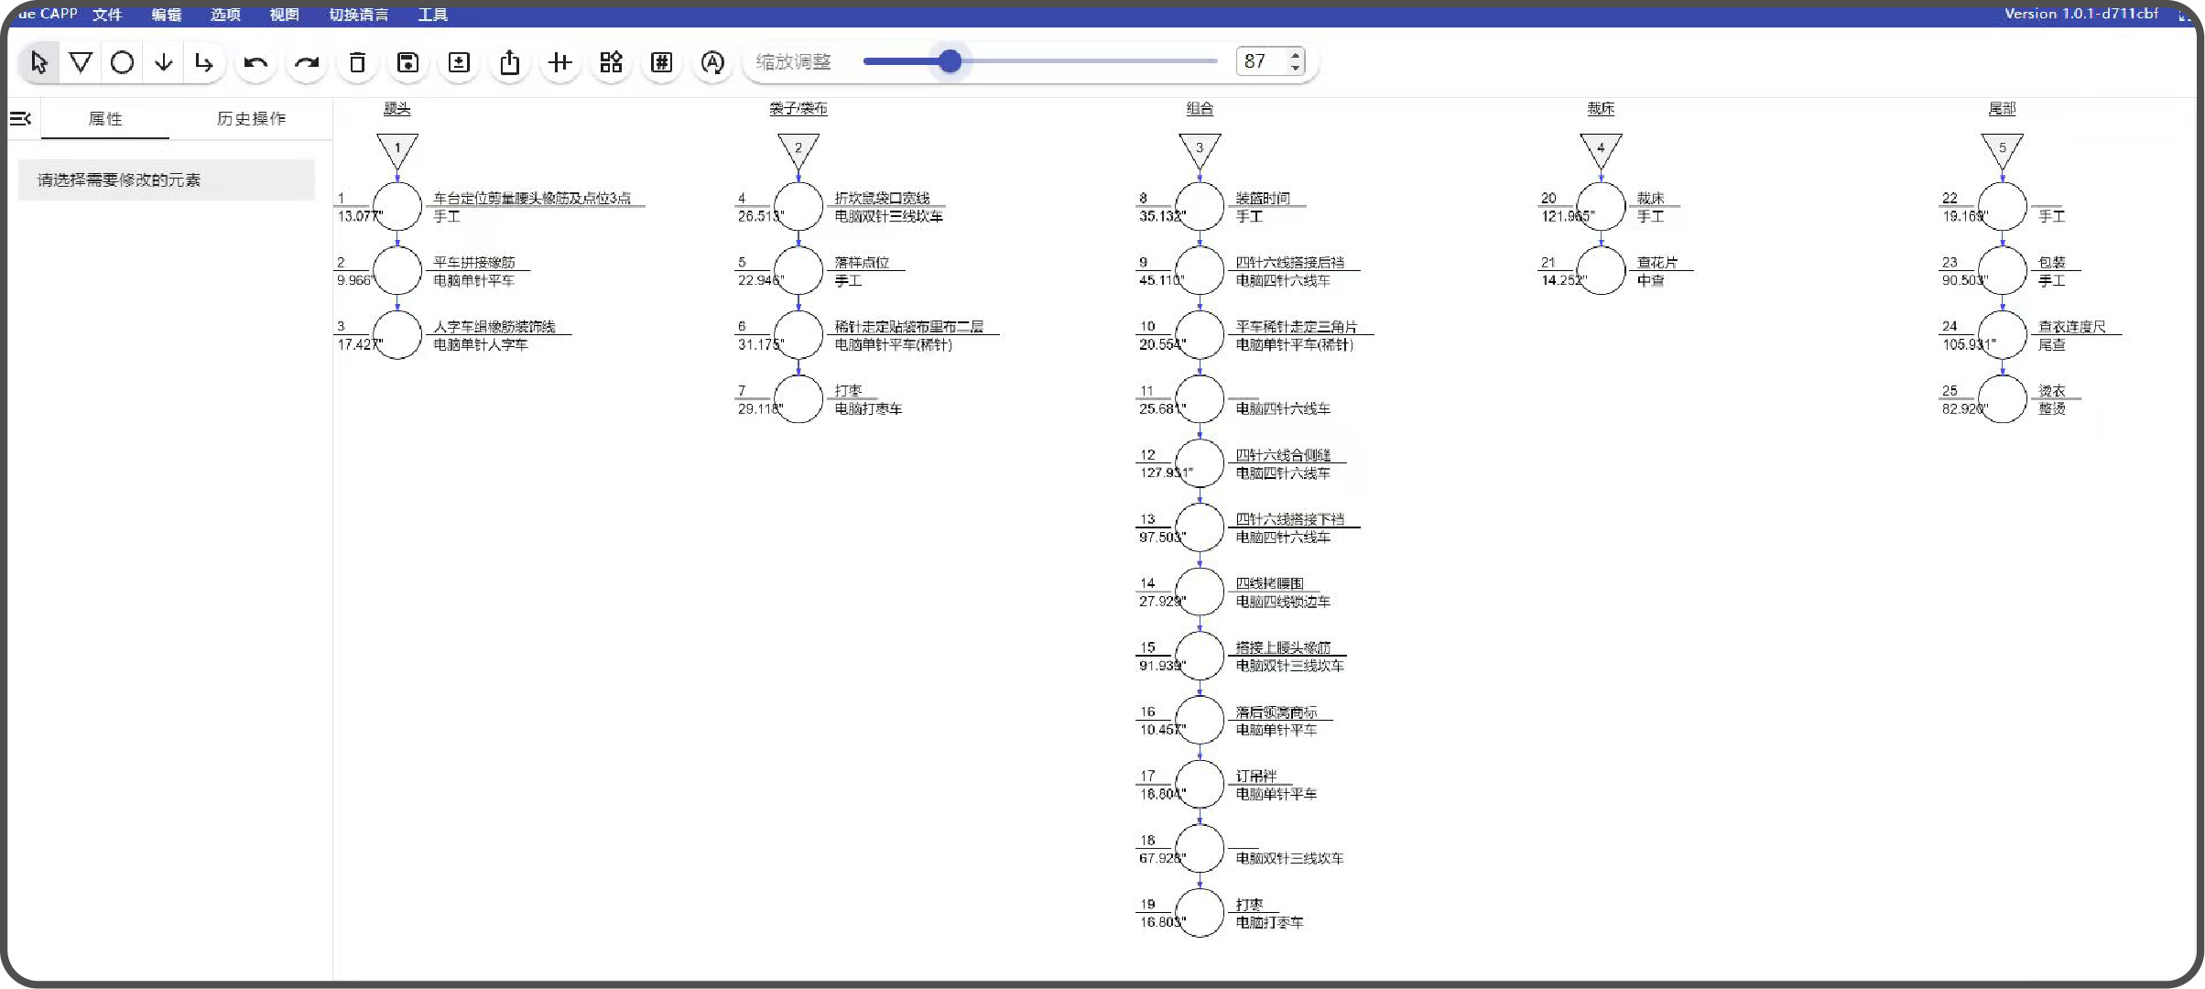The width and height of the screenshot is (2205, 989).
Task: Open the 选项 menu
Action: [225, 15]
